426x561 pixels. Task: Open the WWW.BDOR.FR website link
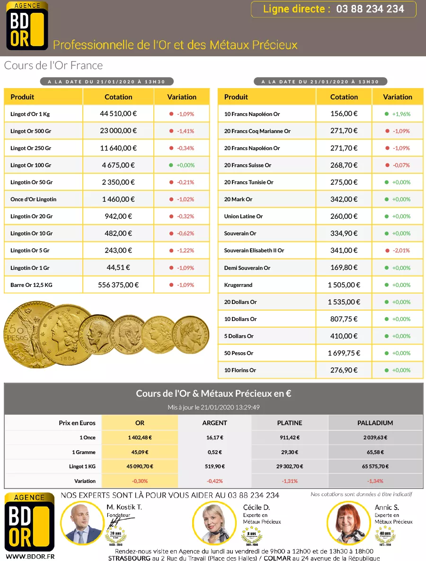coord(29,557)
